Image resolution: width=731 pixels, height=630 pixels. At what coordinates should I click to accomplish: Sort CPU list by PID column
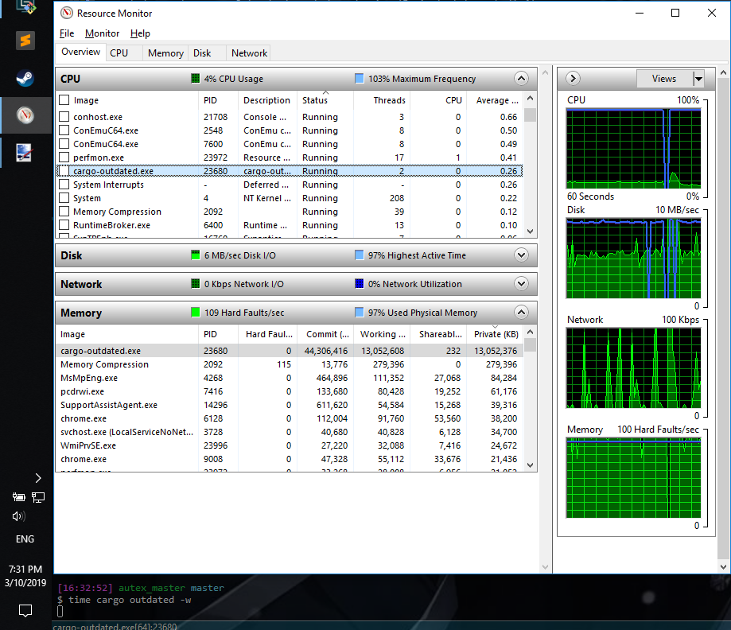click(x=219, y=100)
